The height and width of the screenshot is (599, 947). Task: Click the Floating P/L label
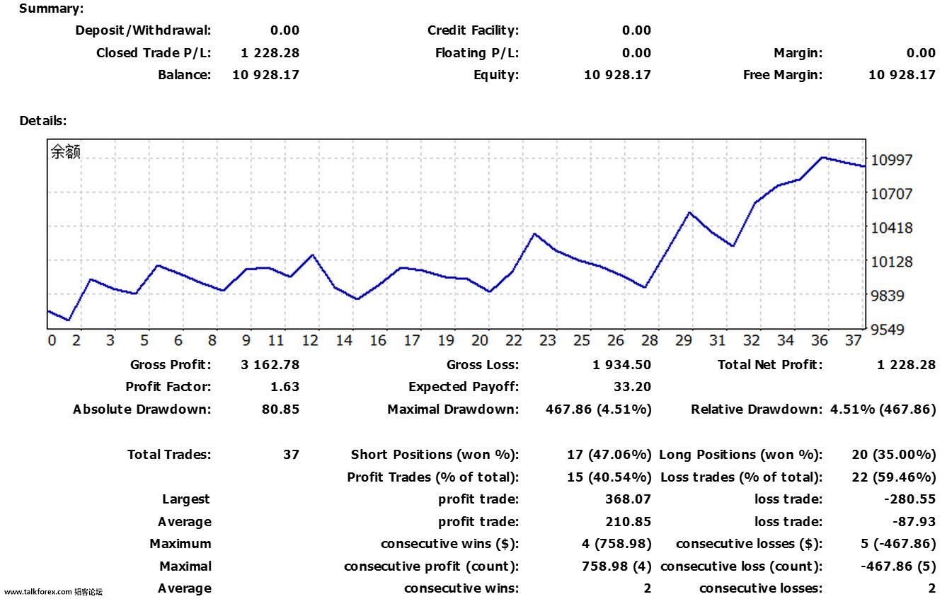(477, 52)
